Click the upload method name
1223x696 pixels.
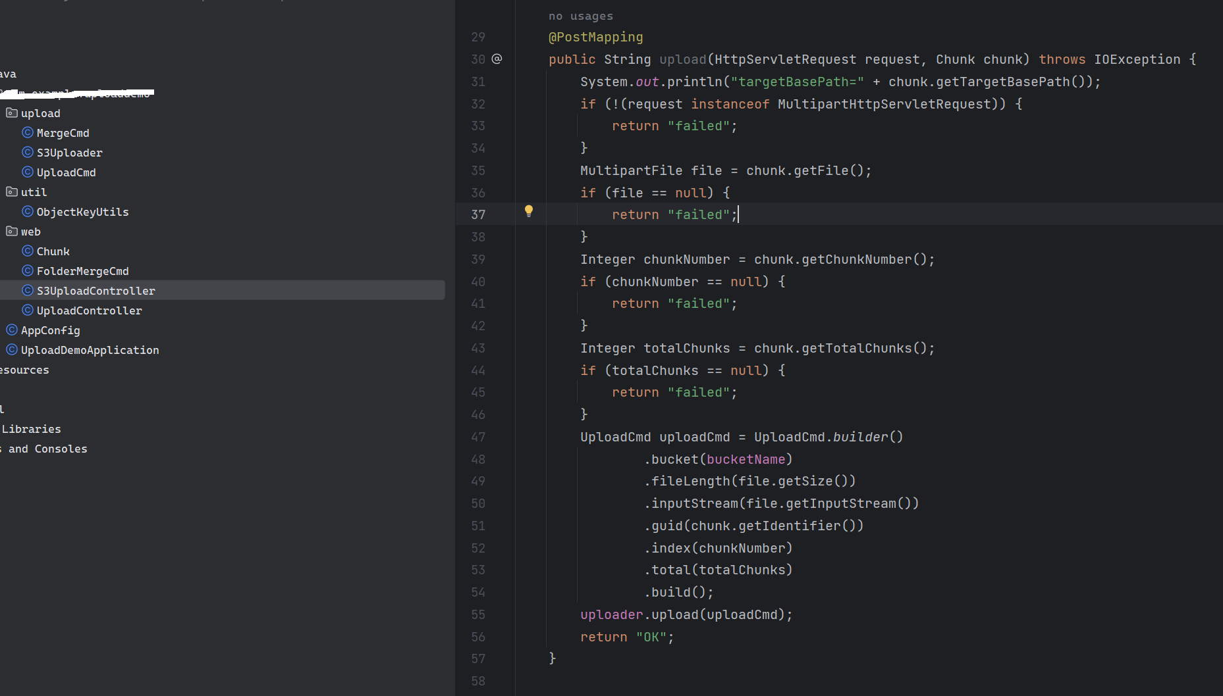[683, 59]
